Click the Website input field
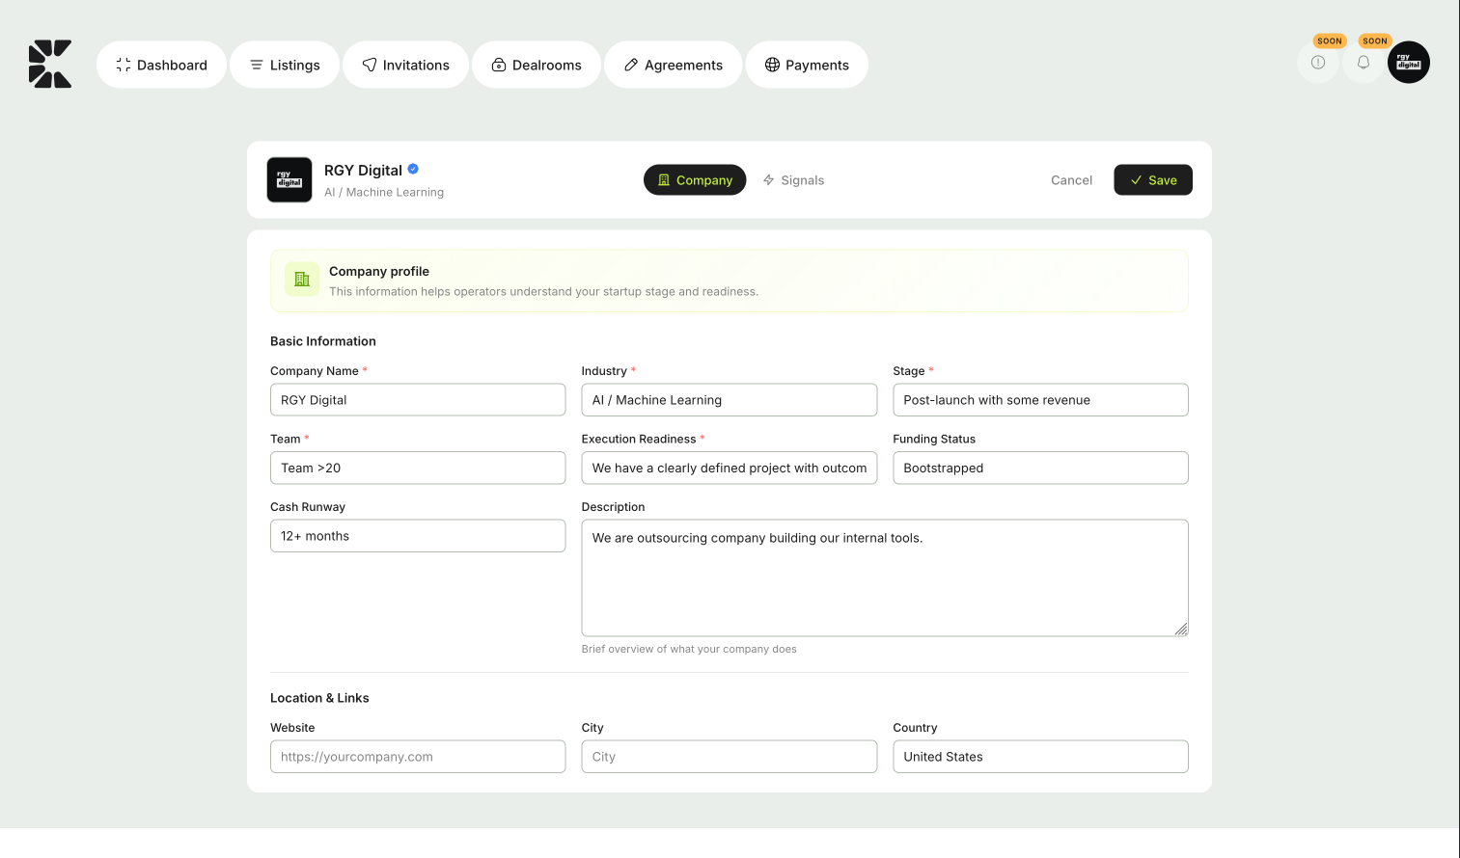This screenshot has width=1460, height=858. pos(417,756)
